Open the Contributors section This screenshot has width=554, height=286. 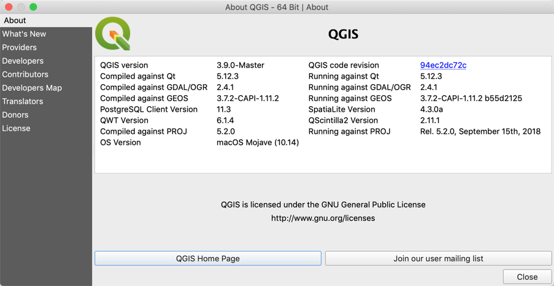[x=46, y=74]
